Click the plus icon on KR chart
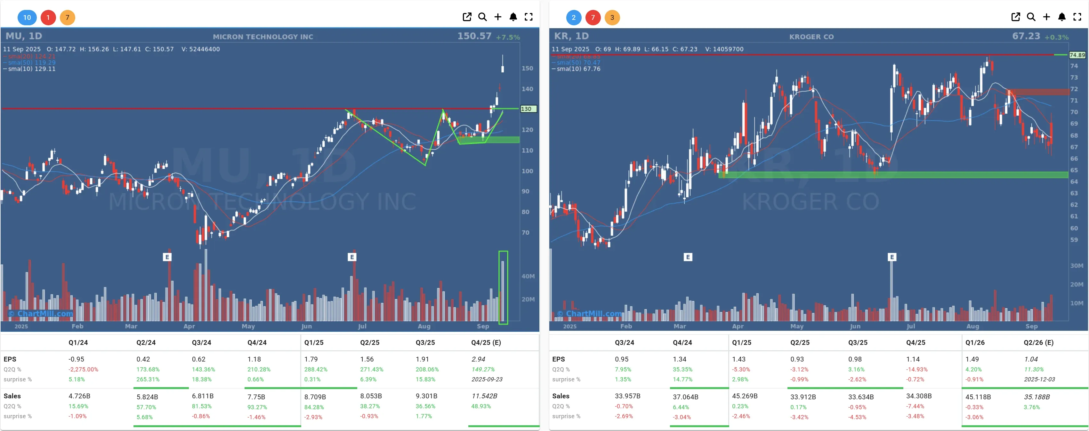 pyautogui.click(x=1046, y=17)
